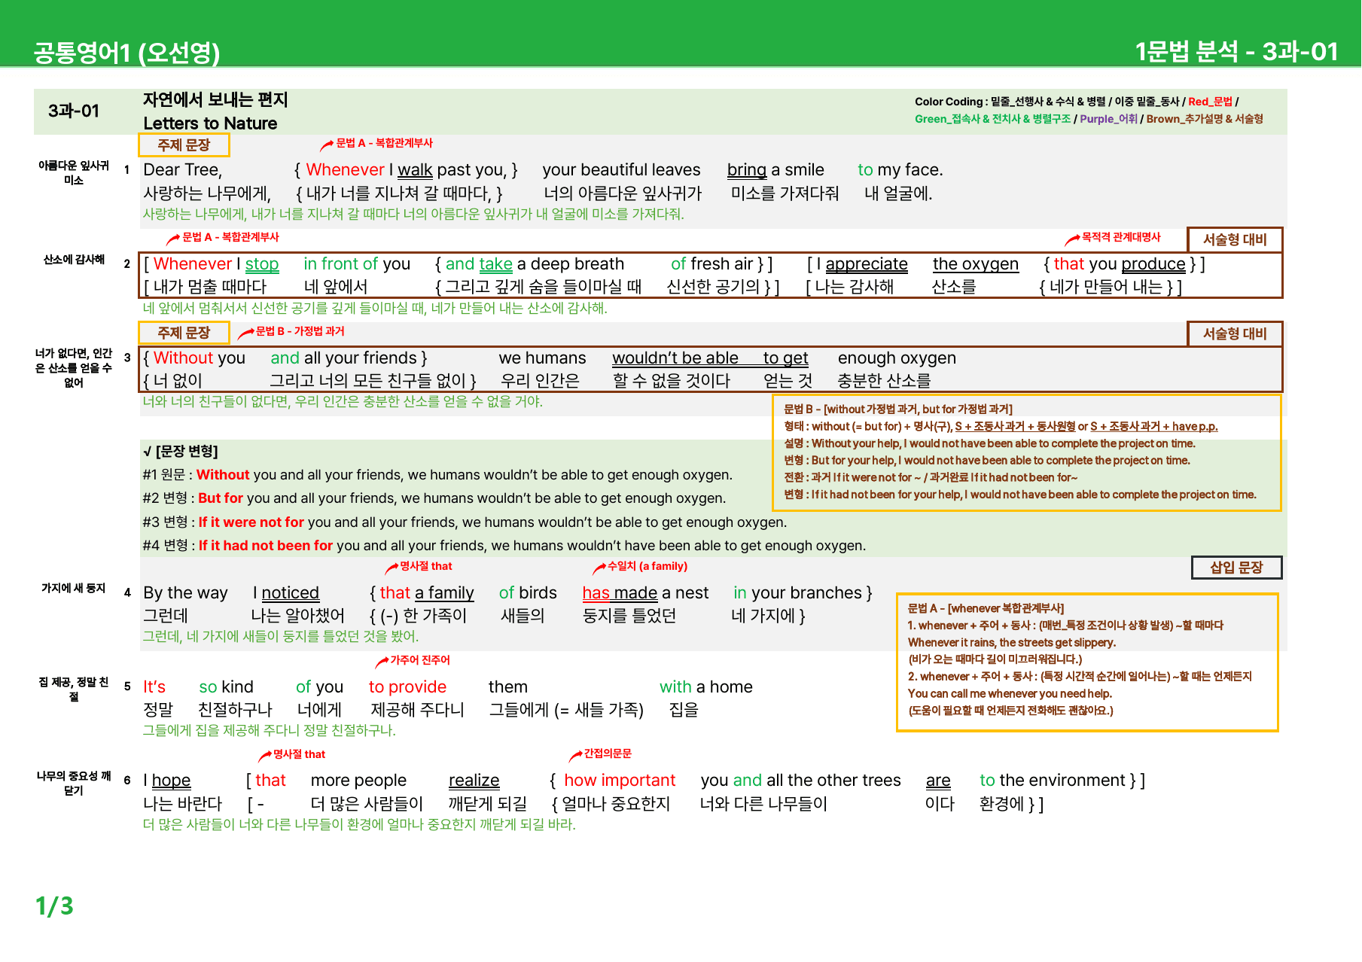Image resolution: width=1362 pixels, height=962 pixels.
Task: Click the red arrow above sentence 1's Whenever
Action: [x=326, y=145]
